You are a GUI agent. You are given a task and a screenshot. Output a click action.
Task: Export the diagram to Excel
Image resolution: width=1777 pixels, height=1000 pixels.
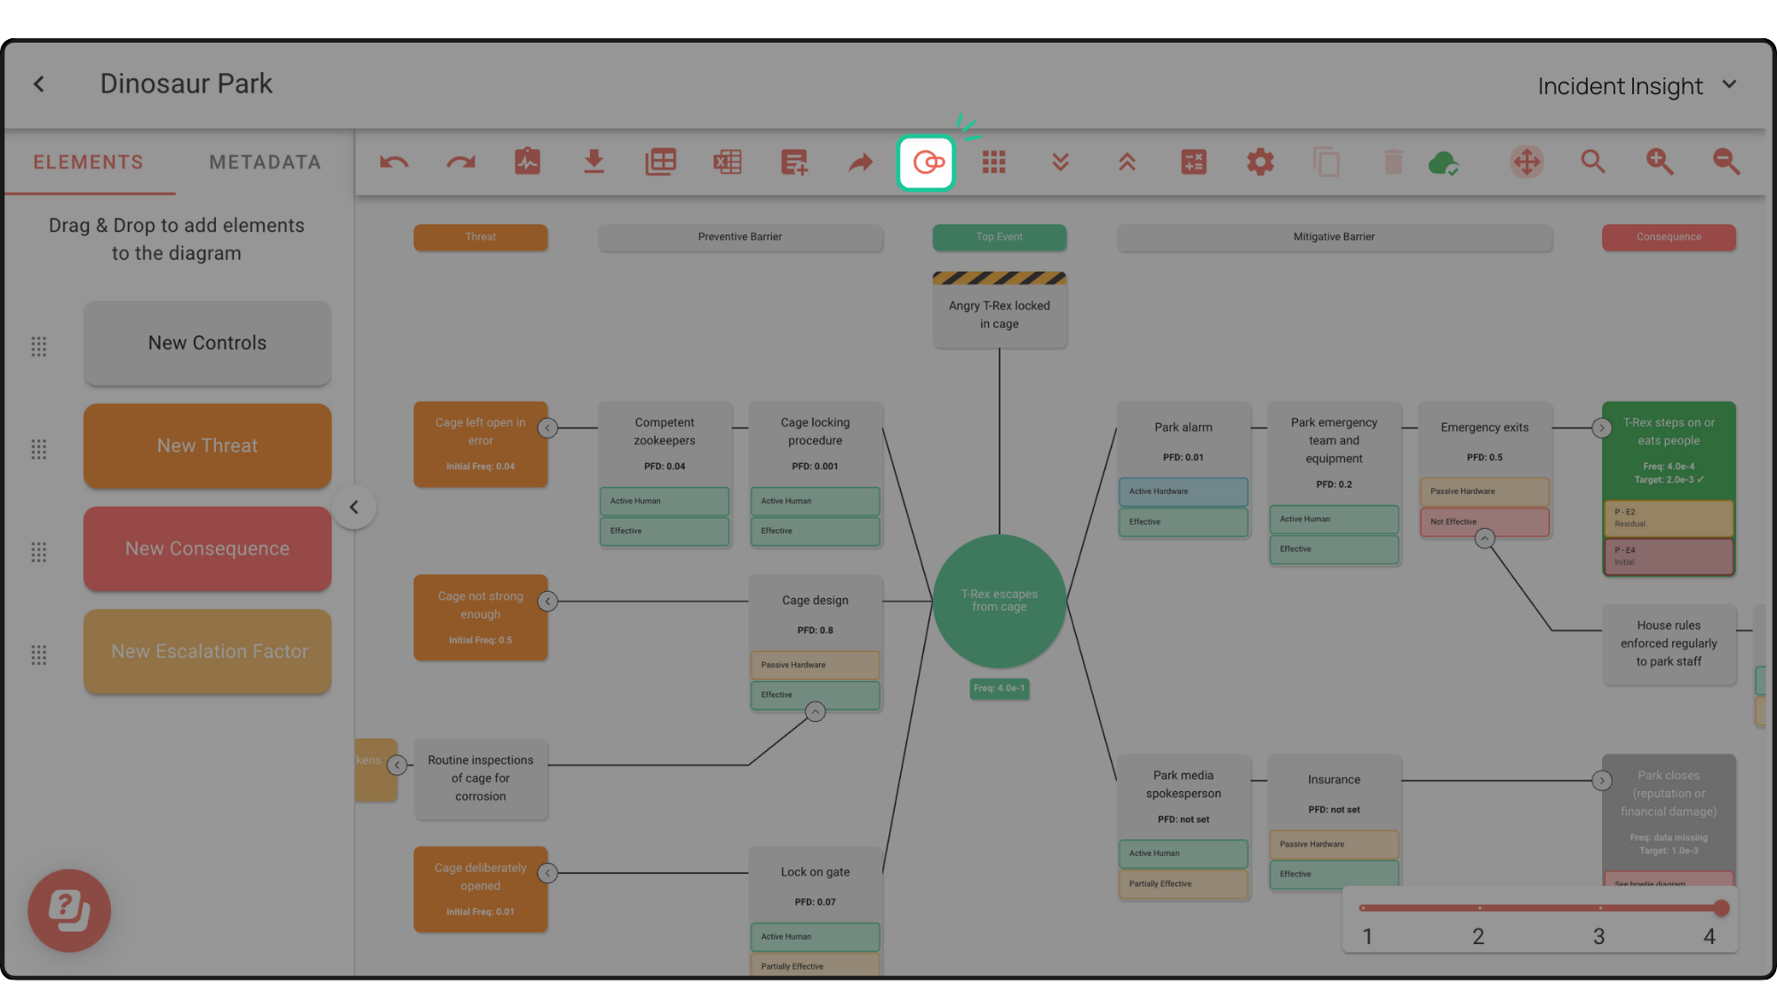click(727, 162)
